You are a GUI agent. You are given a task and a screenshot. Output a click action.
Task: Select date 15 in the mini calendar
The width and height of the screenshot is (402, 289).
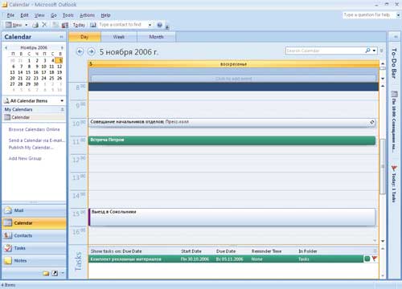point(28,72)
